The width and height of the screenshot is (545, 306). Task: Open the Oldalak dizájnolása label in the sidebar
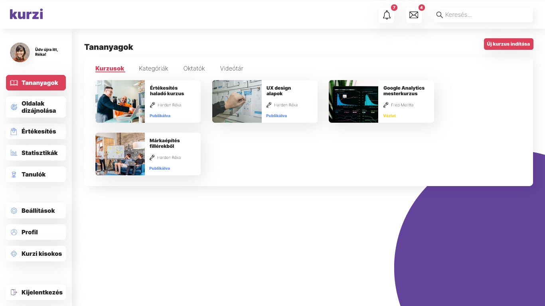click(39, 107)
